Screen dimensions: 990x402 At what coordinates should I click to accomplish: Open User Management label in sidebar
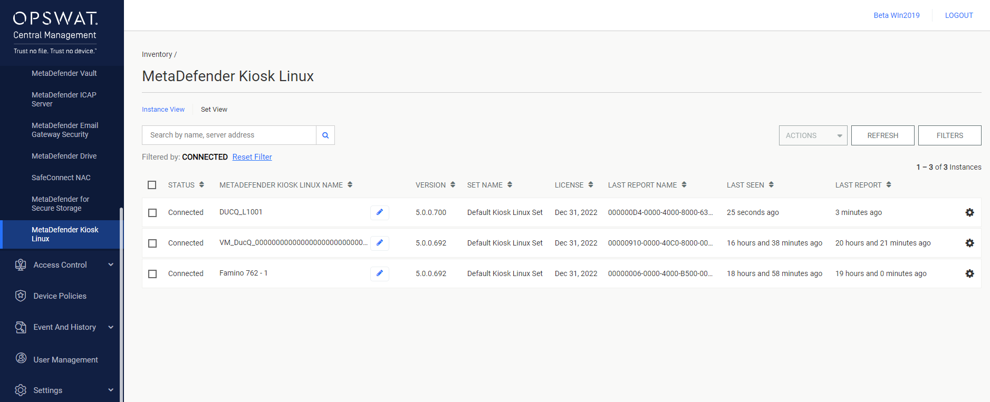[66, 360]
